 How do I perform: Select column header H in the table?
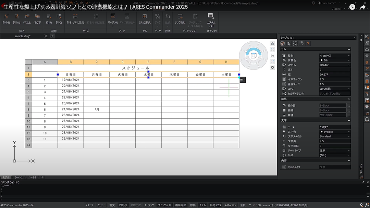[x=226, y=62]
